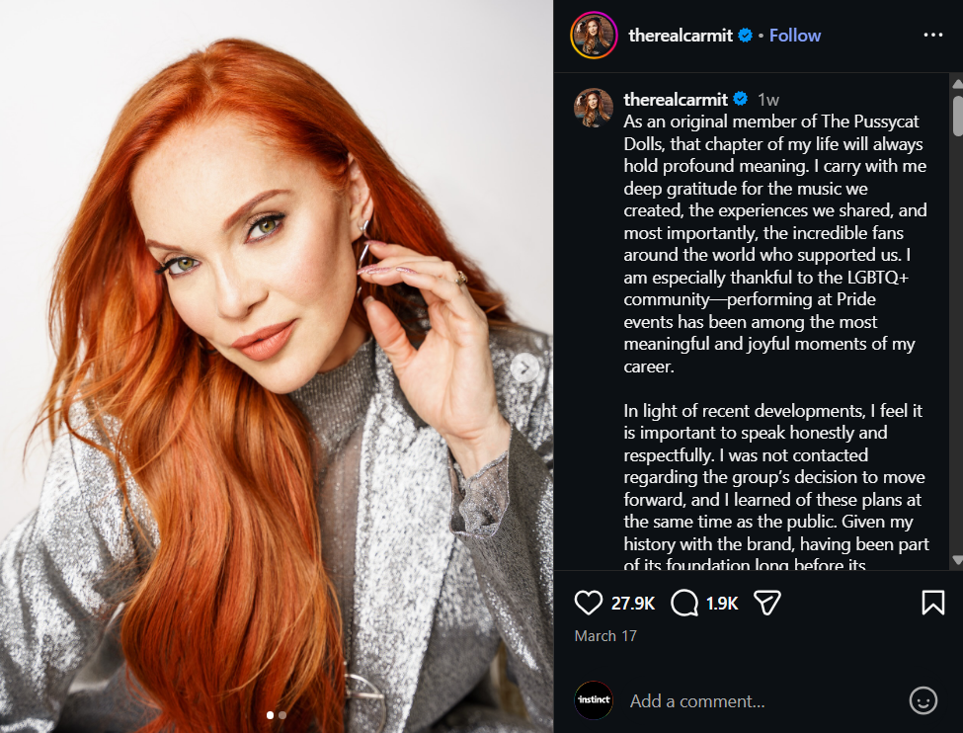Click the verified badge beside the caption username
The image size is (963, 733).
coord(741,99)
